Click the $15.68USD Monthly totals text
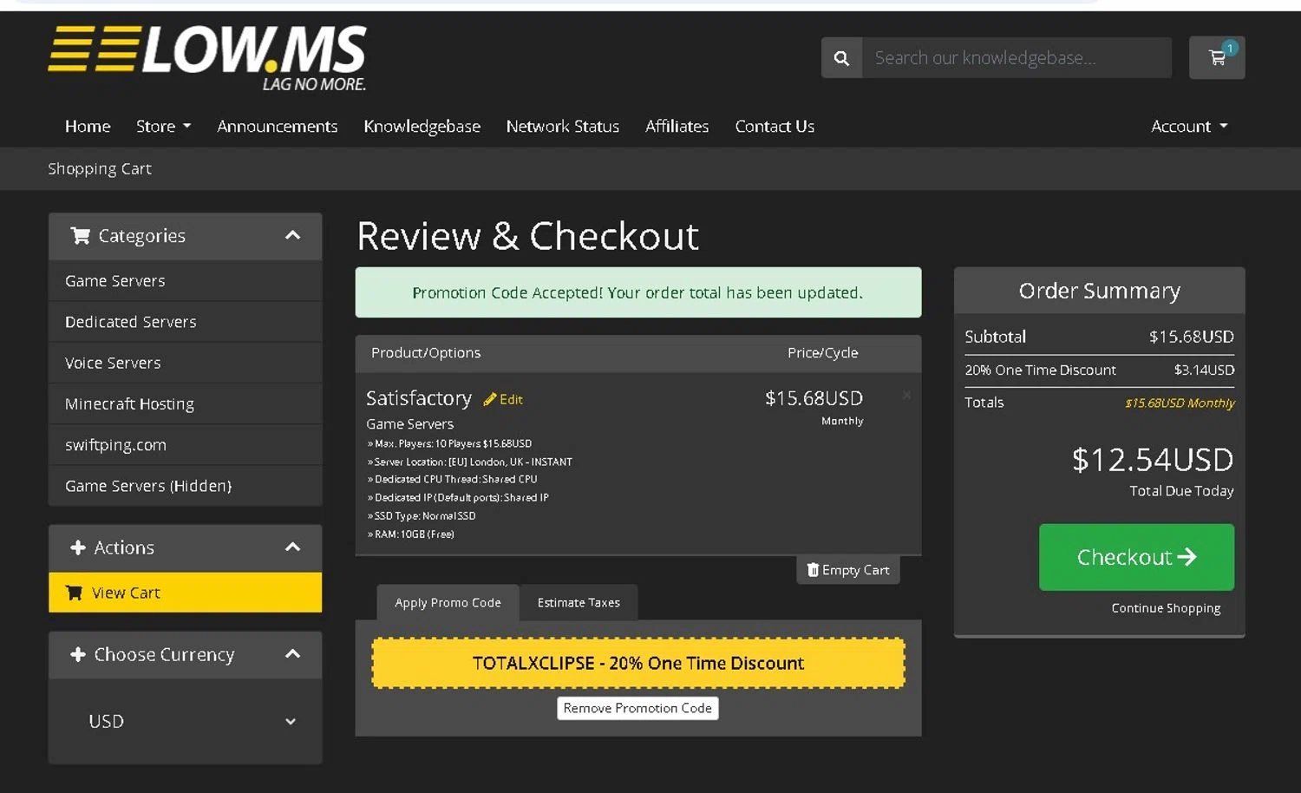The image size is (1301, 793). 1180,403
